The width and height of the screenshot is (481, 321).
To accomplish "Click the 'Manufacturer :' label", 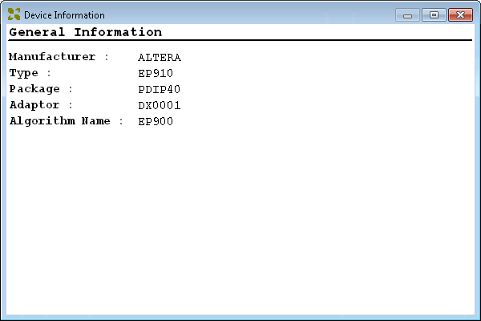I will pos(59,57).
